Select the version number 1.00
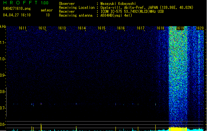The width and height of the screenshot is (207, 131). tap(44, 3)
